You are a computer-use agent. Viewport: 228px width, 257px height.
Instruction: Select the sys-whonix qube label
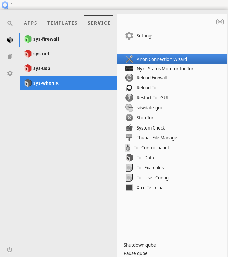point(46,83)
